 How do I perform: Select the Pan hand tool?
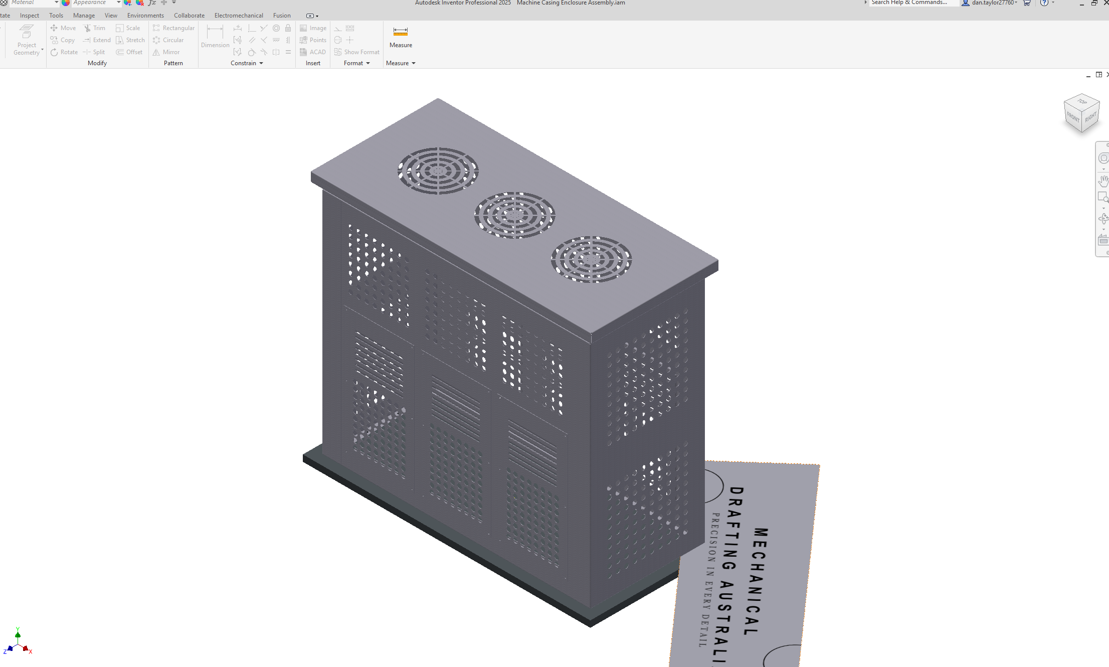[x=1103, y=181]
